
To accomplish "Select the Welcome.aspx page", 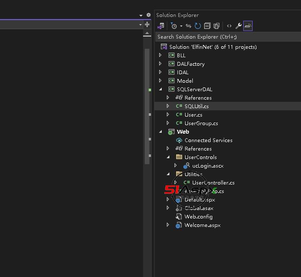I will point(202,225).
